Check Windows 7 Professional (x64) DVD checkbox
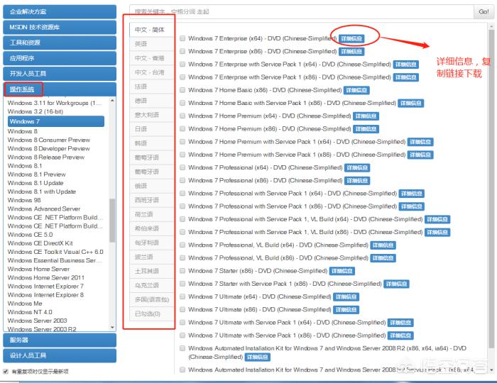The image size is (497, 383). pyautogui.click(x=182, y=167)
